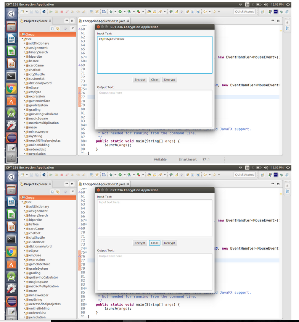
Task: Click Collapse All icon in lower Project Explorer
Action: coord(53,192)
